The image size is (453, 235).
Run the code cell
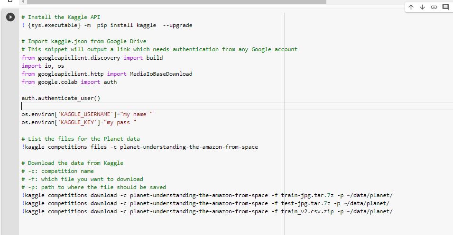pyautogui.click(x=10, y=17)
